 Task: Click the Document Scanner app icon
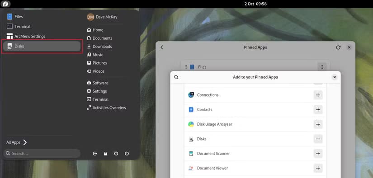(x=191, y=154)
